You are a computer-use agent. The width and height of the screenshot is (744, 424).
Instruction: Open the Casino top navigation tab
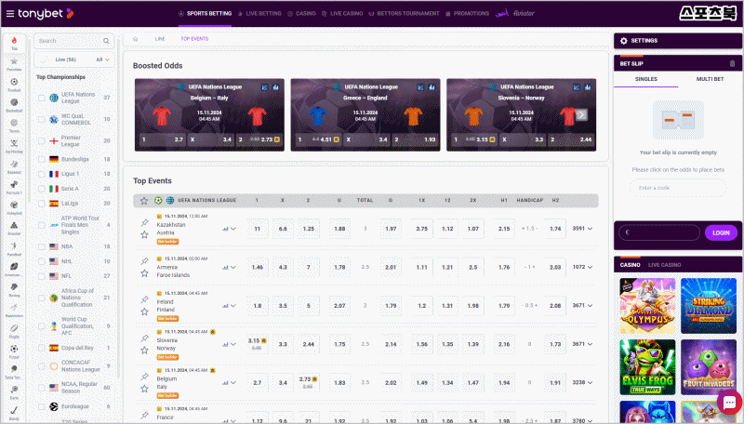click(x=301, y=14)
